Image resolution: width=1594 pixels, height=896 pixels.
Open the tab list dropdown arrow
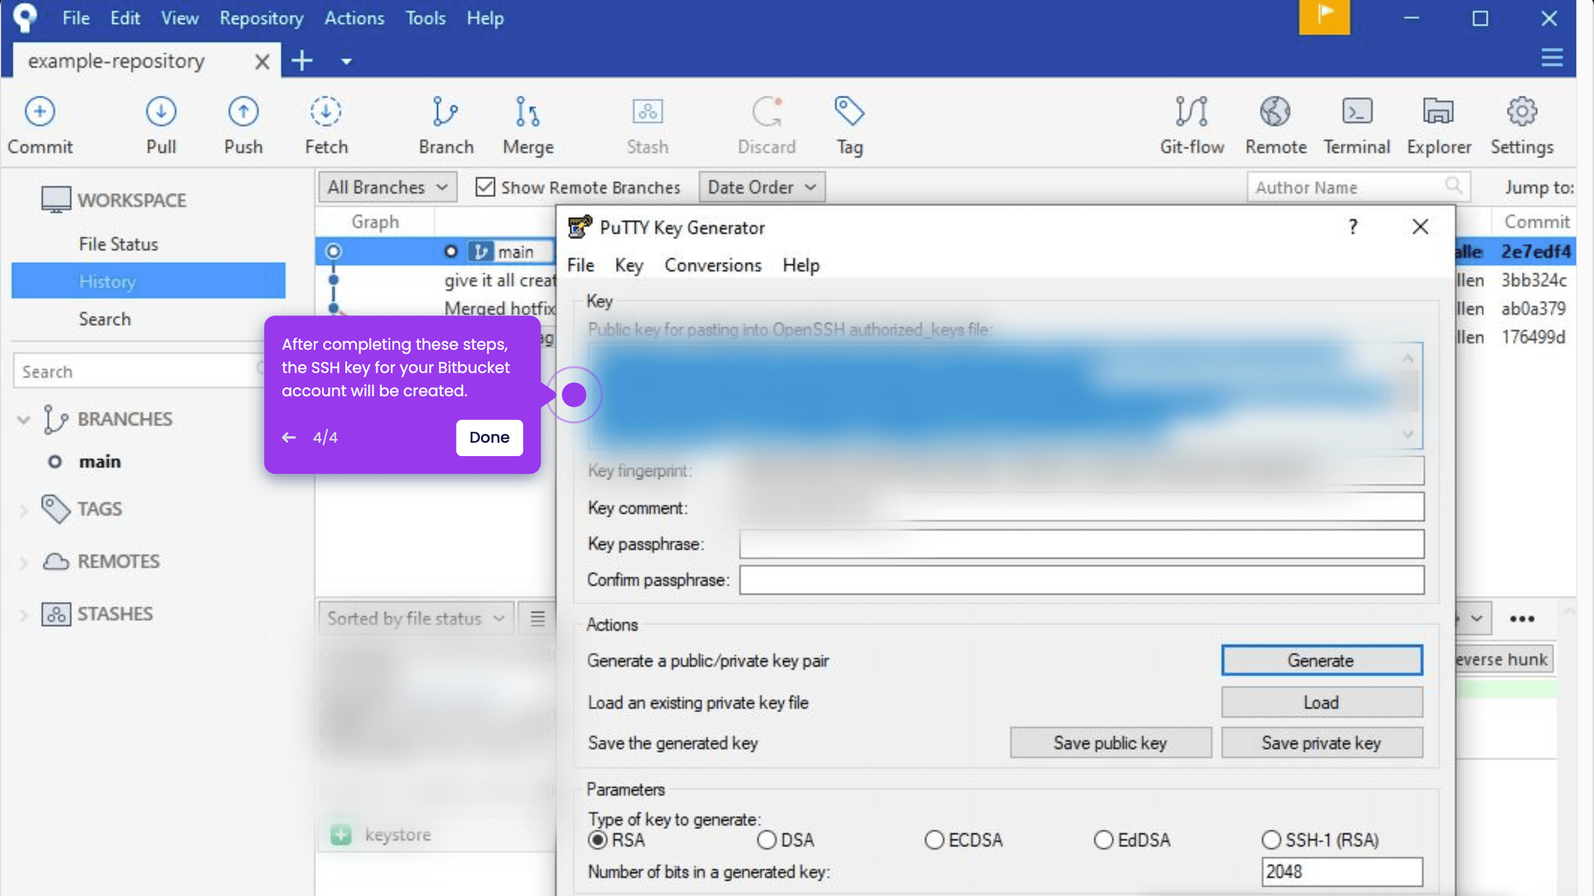pos(346,61)
